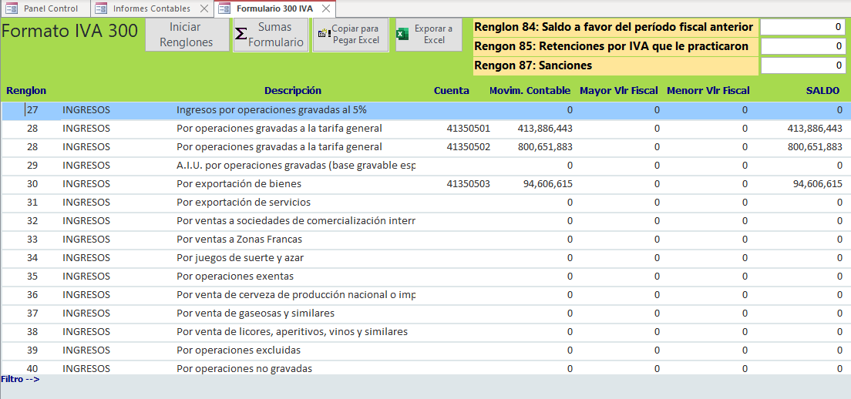Click the Sigma icon on Sumas Formulario
The width and height of the screenshot is (851, 399).
point(241,34)
